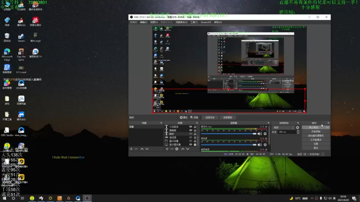This screenshot has width=360, height=202.
Task: Click 开始录制 start recording button
Action: 316,132
